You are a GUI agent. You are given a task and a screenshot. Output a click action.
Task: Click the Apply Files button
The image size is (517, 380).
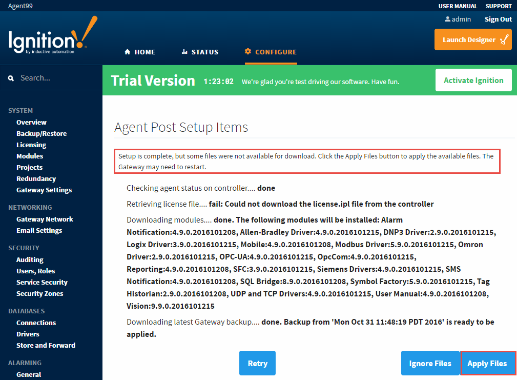(x=488, y=363)
